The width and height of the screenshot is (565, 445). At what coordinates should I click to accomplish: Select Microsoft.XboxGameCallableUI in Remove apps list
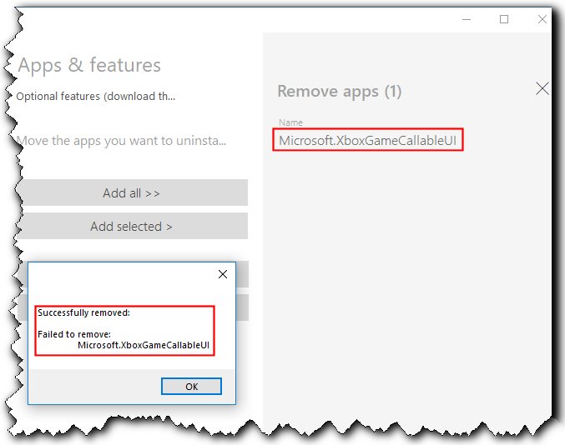tap(367, 141)
